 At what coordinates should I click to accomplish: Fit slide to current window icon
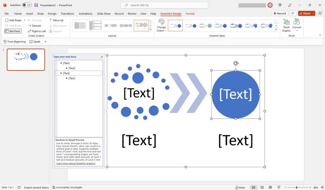[x=322, y=187]
